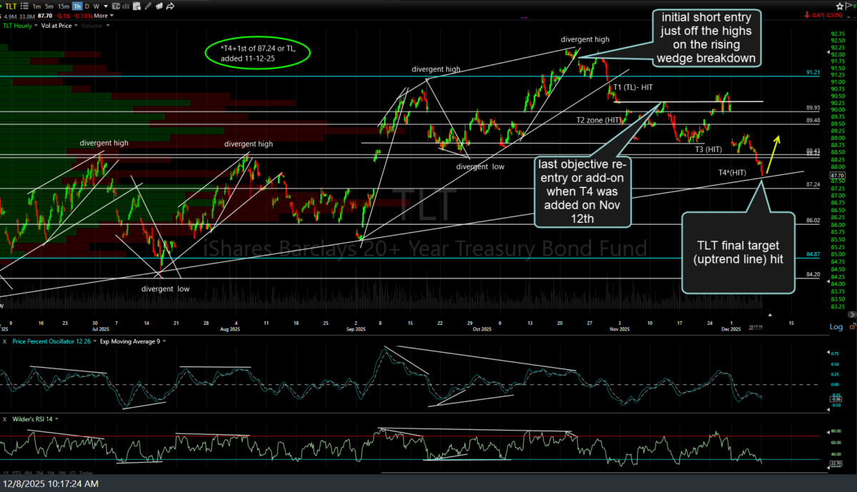Select the pencil drawing tool
This screenshot has height=492, width=857.
[148, 6]
